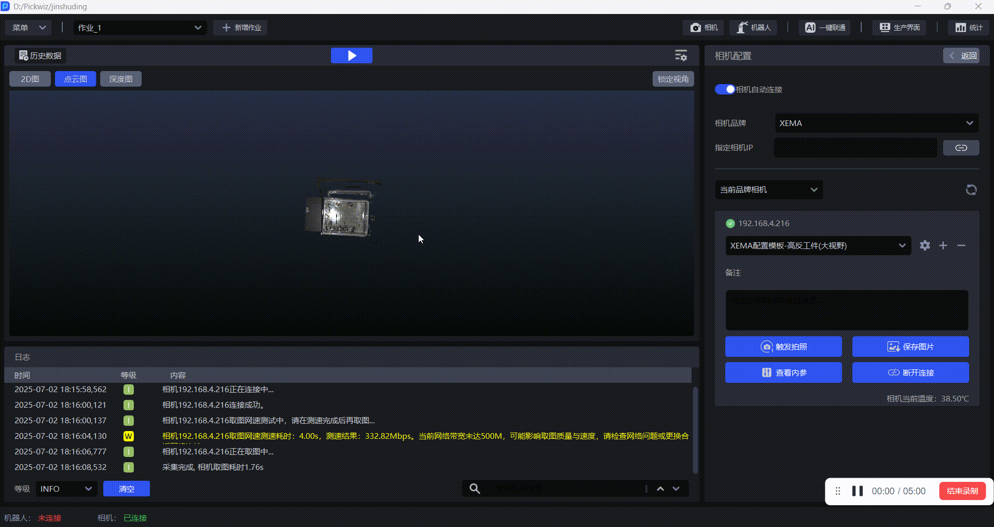This screenshot has width=994, height=527.
Task: Expand the INFO log level dropdown
Action: point(66,489)
